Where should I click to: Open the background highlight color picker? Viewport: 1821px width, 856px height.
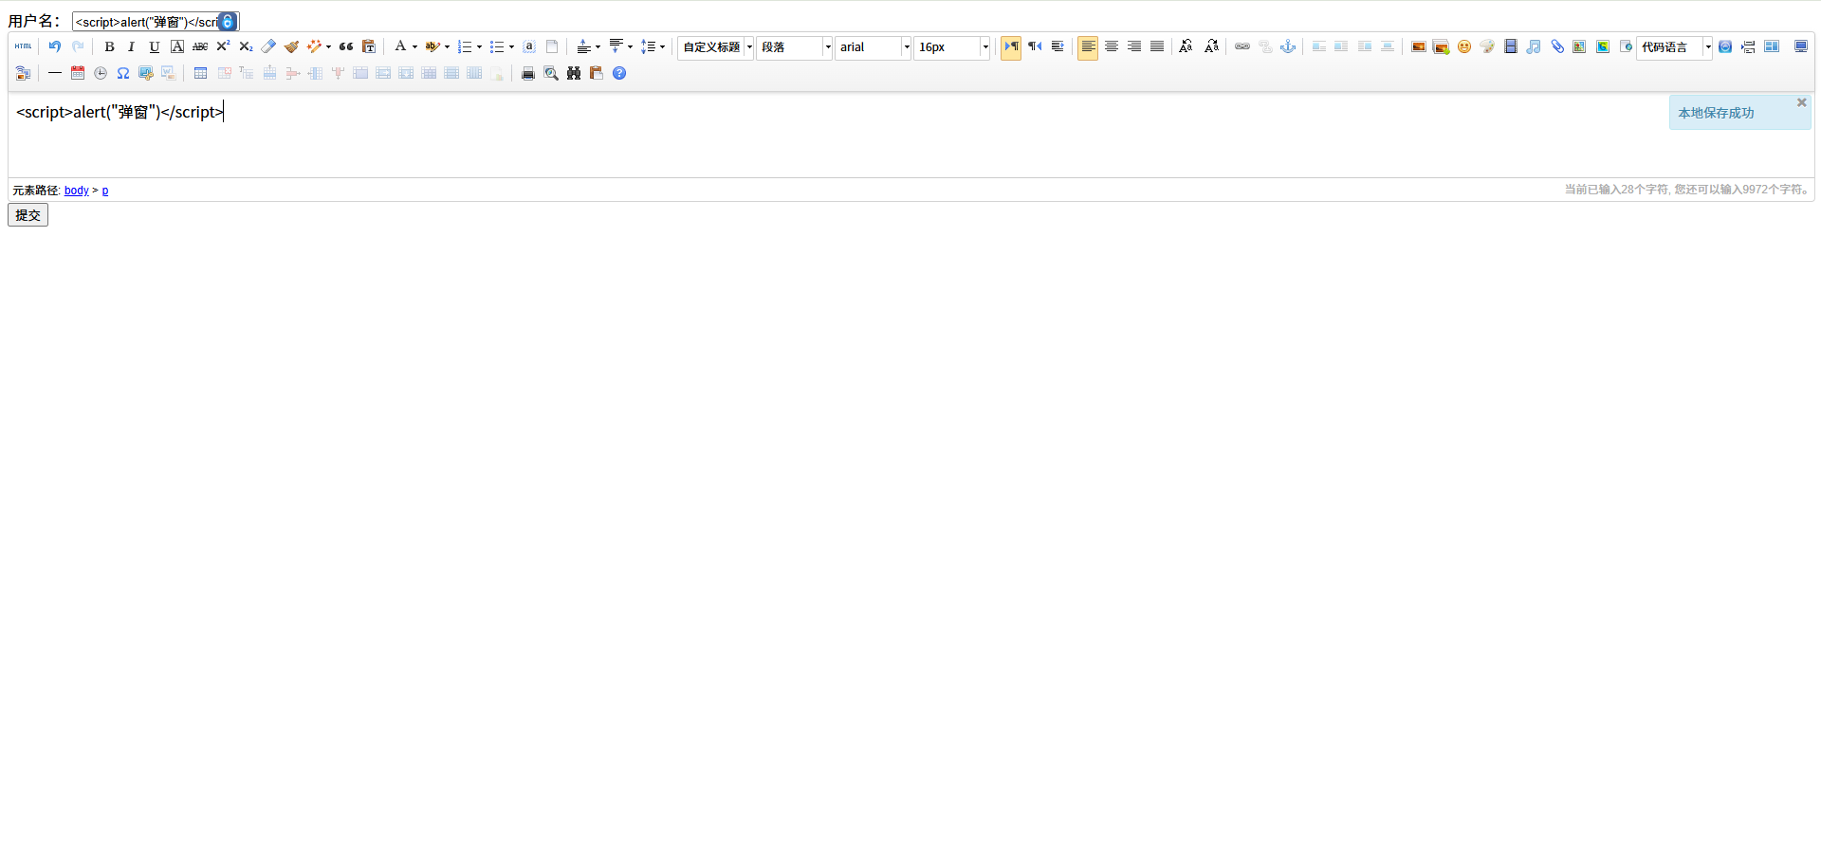432,46
